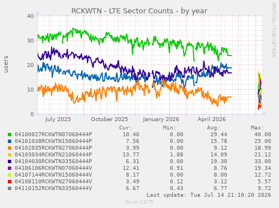Select legend label 04110152RCKWTN33560444V
The image size is (279, 208).
pos(53,188)
